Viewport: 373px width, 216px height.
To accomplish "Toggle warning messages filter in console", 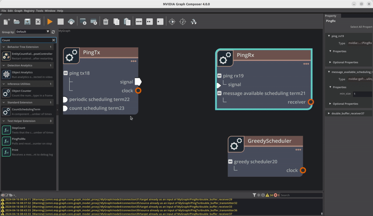I will pos(267,195).
